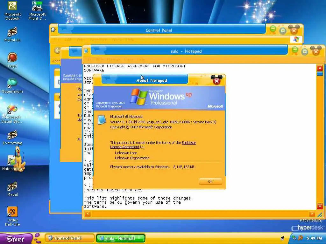
Task: Click the Control Panel title bar system icon
Action: tap(53, 30)
